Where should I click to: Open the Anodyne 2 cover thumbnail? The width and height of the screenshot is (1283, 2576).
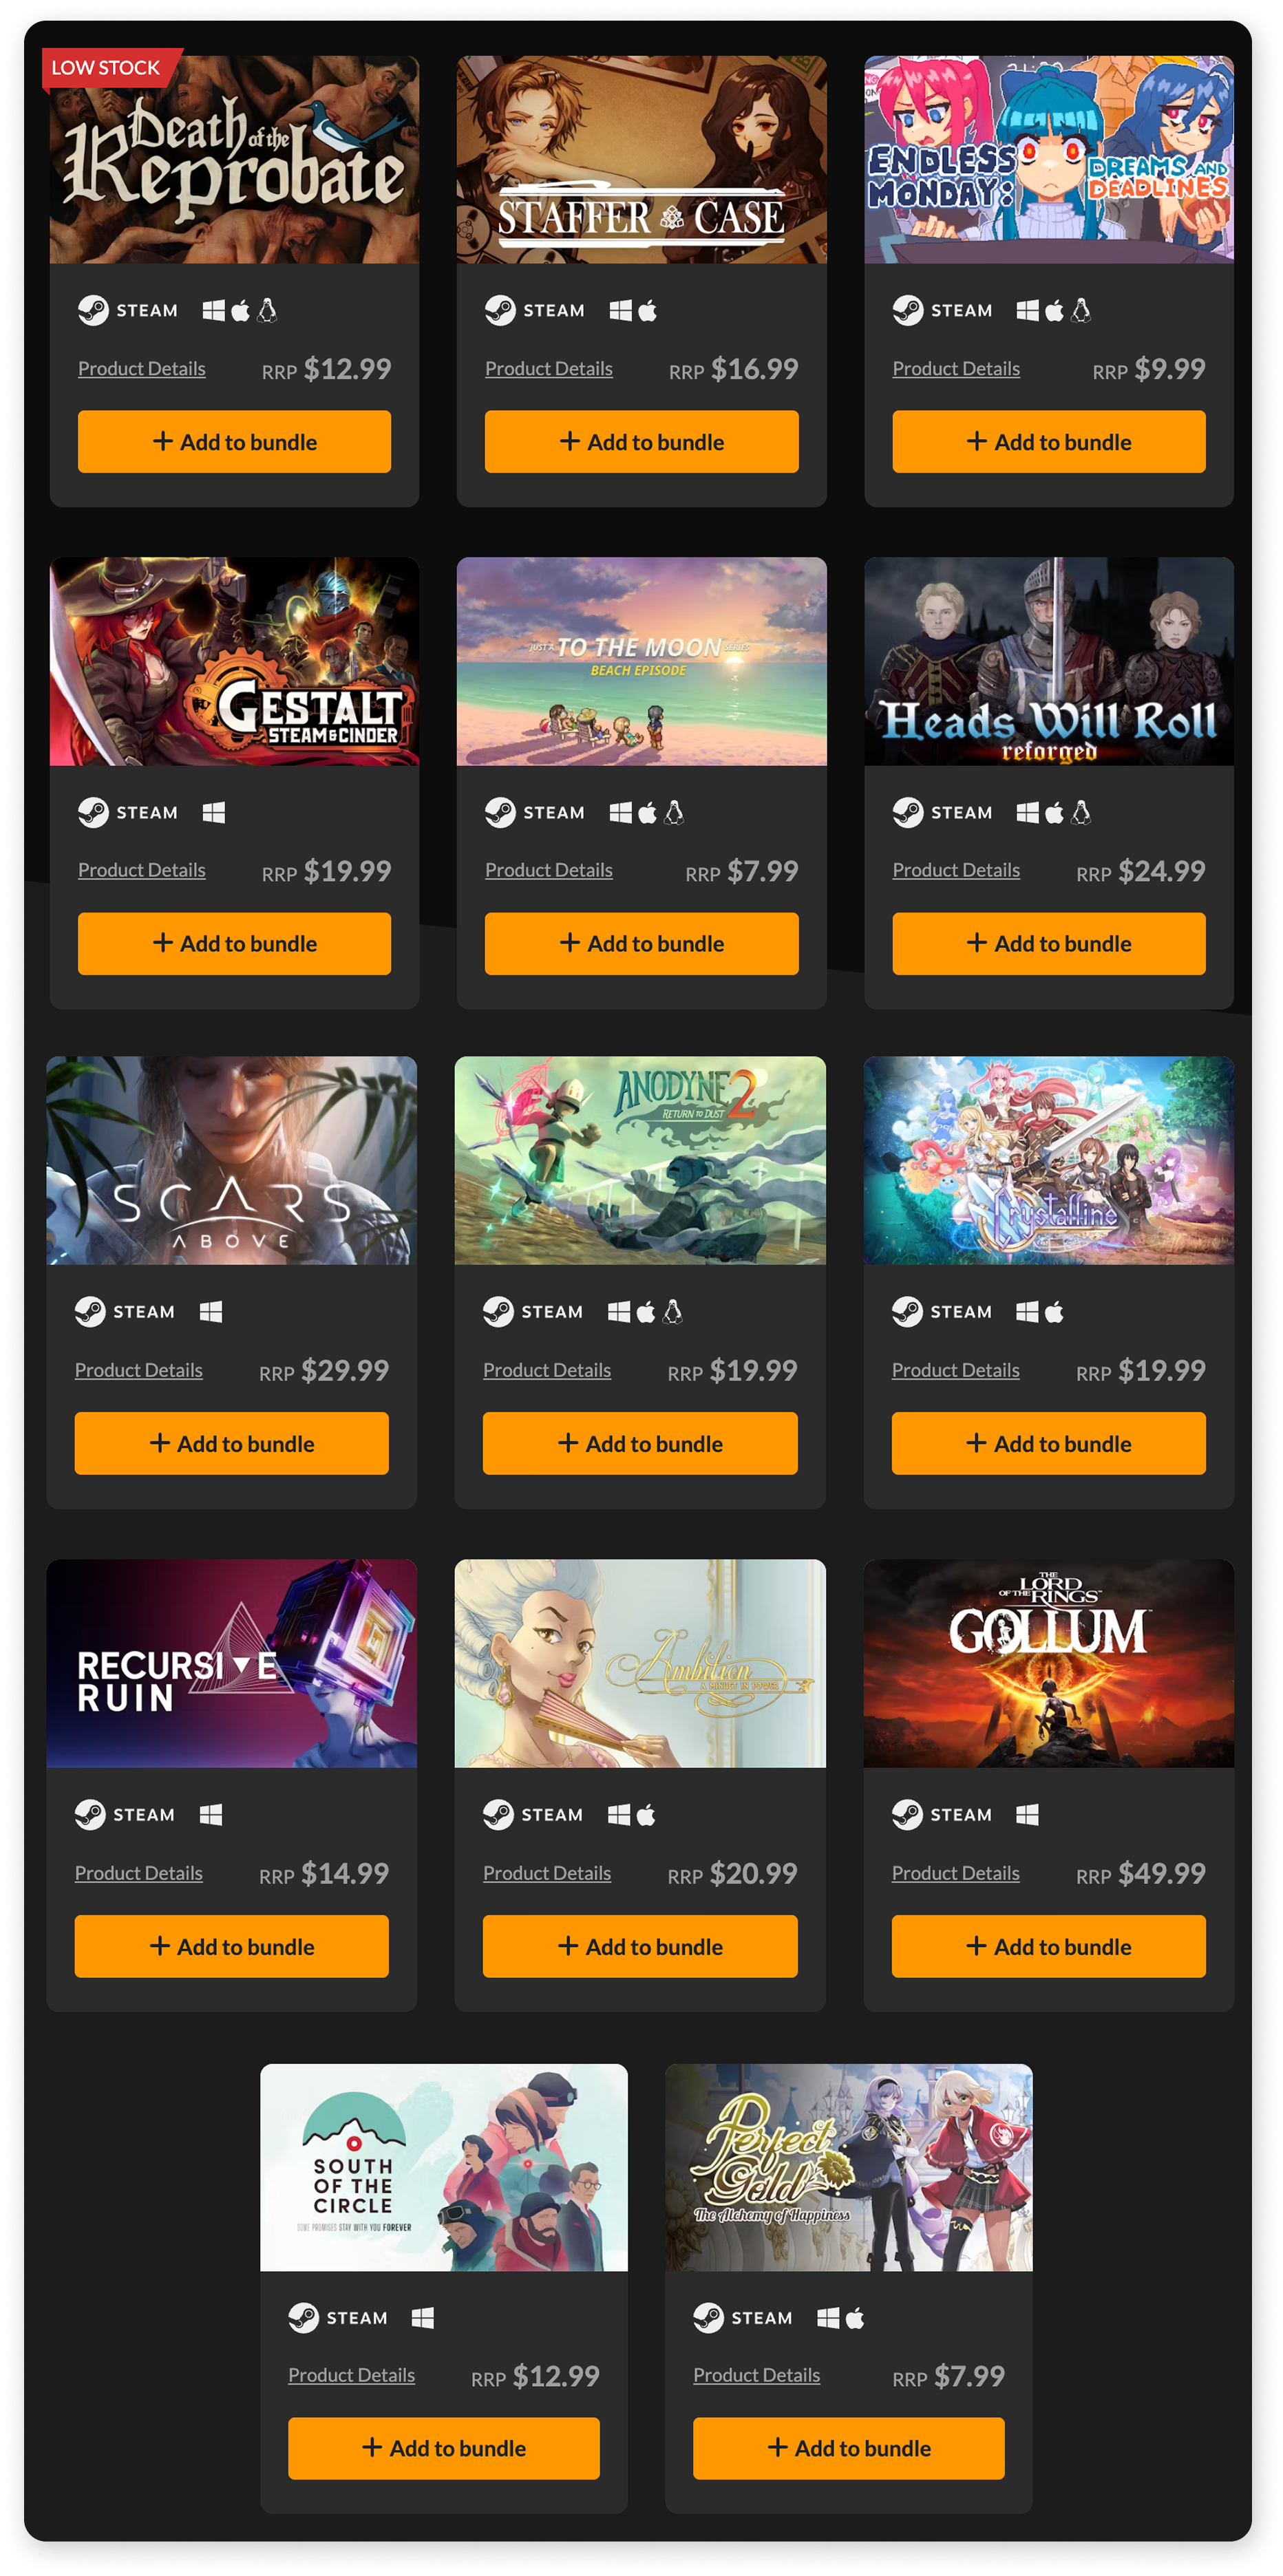click(x=641, y=1160)
